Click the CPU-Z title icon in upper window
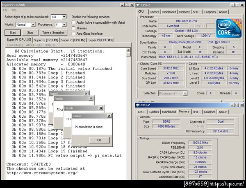This screenshot has height=188, width=246. pyautogui.click(x=138, y=5)
